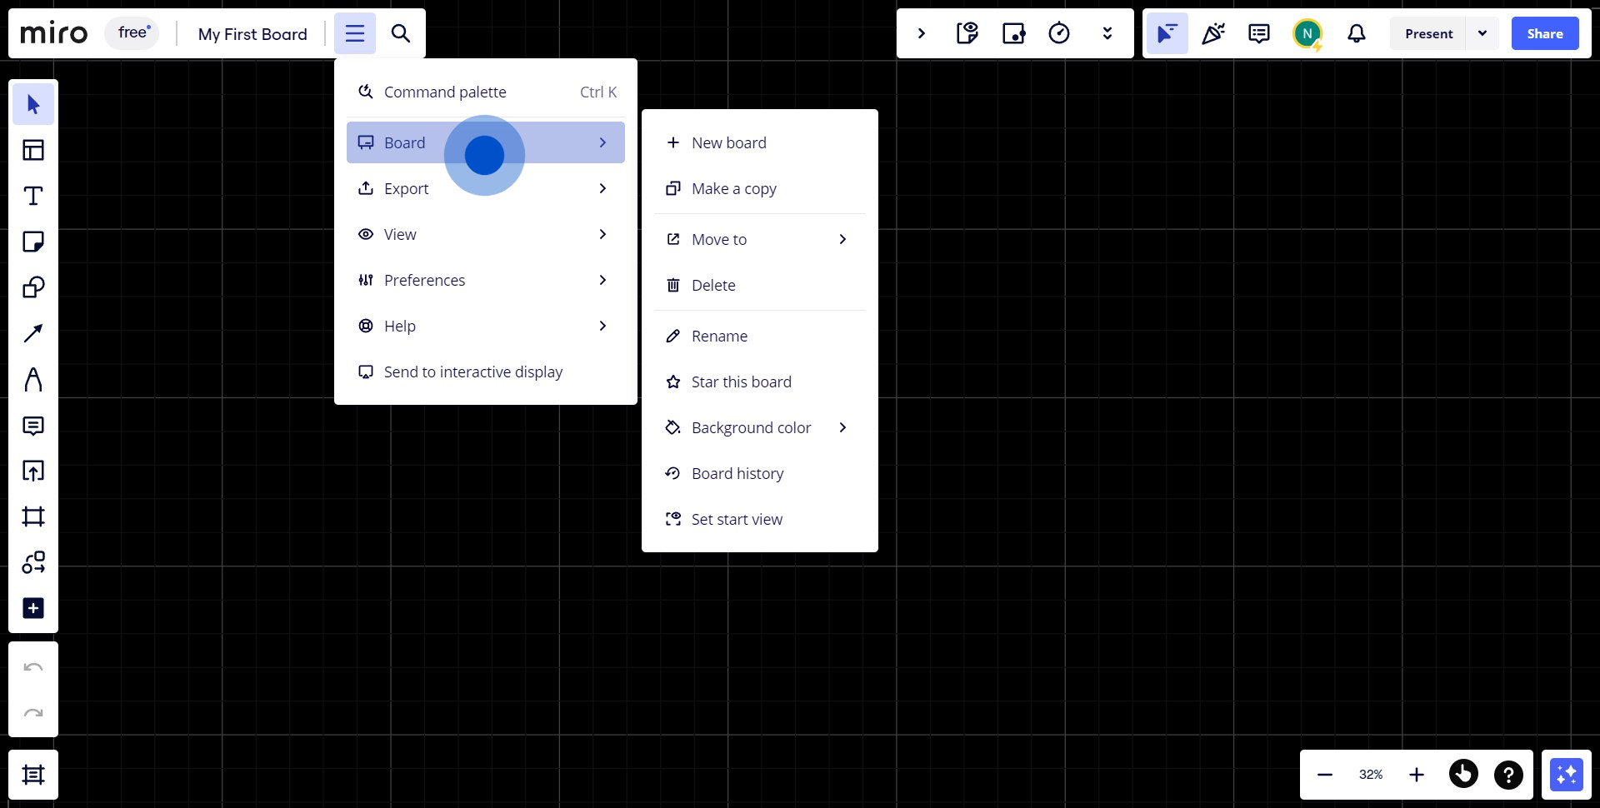
Task: Star this board
Action: pyautogui.click(x=741, y=382)
